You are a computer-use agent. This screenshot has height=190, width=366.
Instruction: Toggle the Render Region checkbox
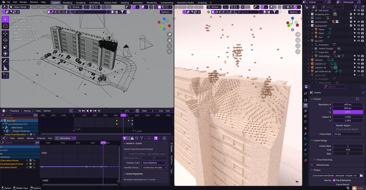(x=334, y=125)
